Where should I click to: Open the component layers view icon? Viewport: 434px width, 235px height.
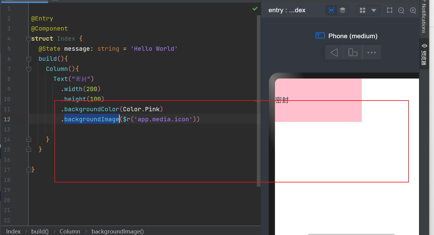click(343, 10)
